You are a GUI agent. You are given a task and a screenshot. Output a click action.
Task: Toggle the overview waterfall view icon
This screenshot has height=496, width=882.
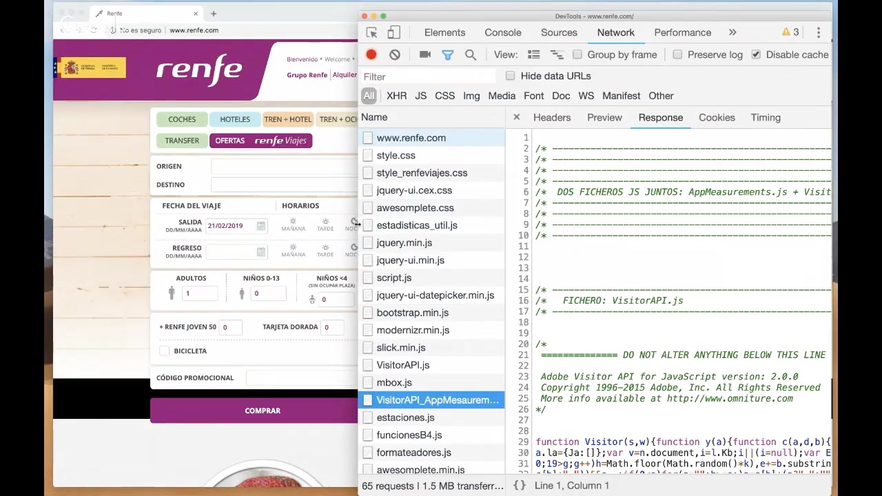coord(557,54)
